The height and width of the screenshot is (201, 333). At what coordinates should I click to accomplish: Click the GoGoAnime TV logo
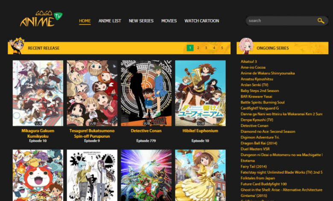41,19
